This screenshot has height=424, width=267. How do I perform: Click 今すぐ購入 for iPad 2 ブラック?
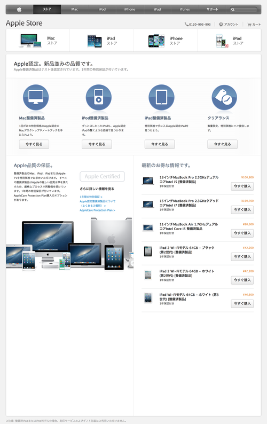tap(242, 257)
